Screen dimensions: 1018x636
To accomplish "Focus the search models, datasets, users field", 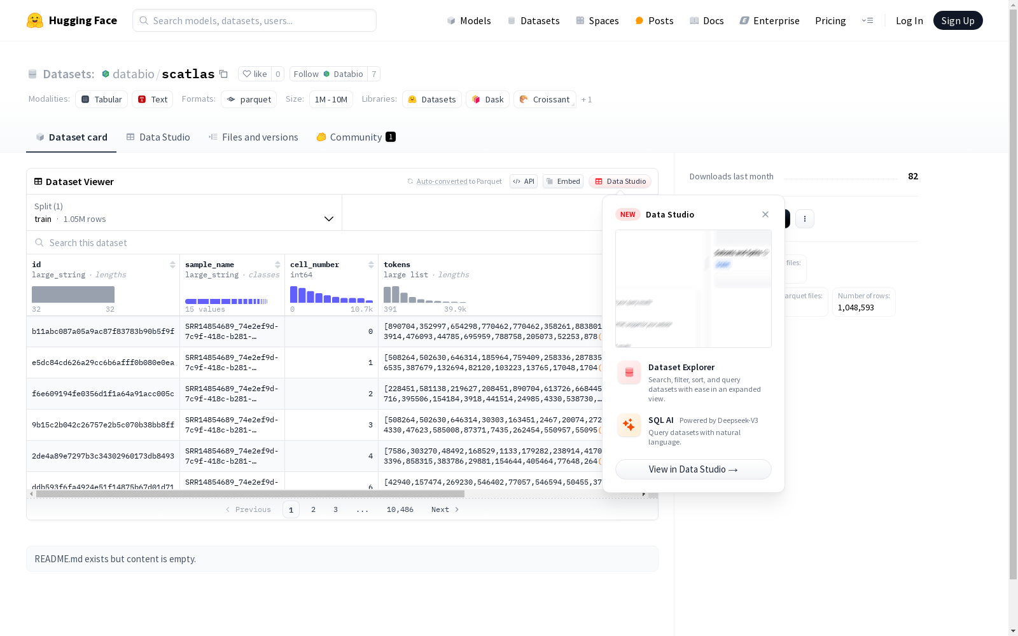I will 254,20.
